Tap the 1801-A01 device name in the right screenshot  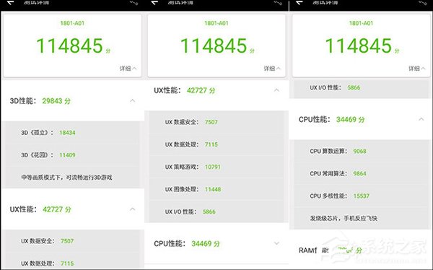[362, 23]
